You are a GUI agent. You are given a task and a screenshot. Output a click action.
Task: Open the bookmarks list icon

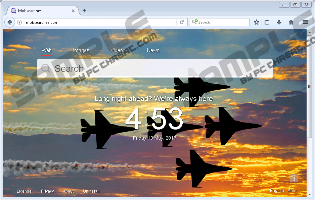[267, 22]
